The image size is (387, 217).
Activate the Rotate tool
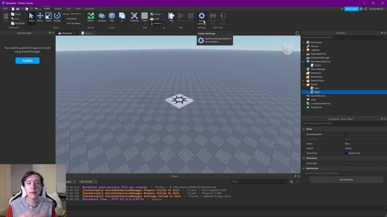point(57,17)
